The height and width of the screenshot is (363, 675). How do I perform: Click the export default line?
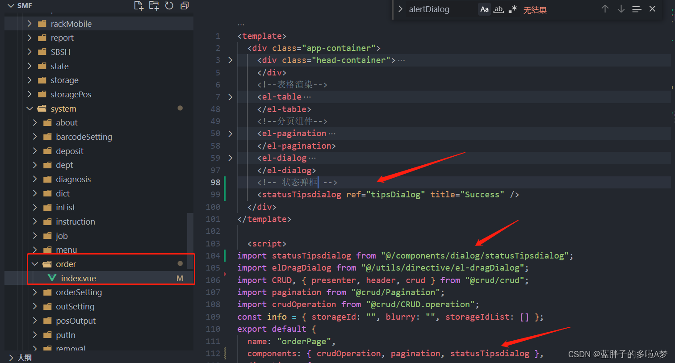[277, 329]
